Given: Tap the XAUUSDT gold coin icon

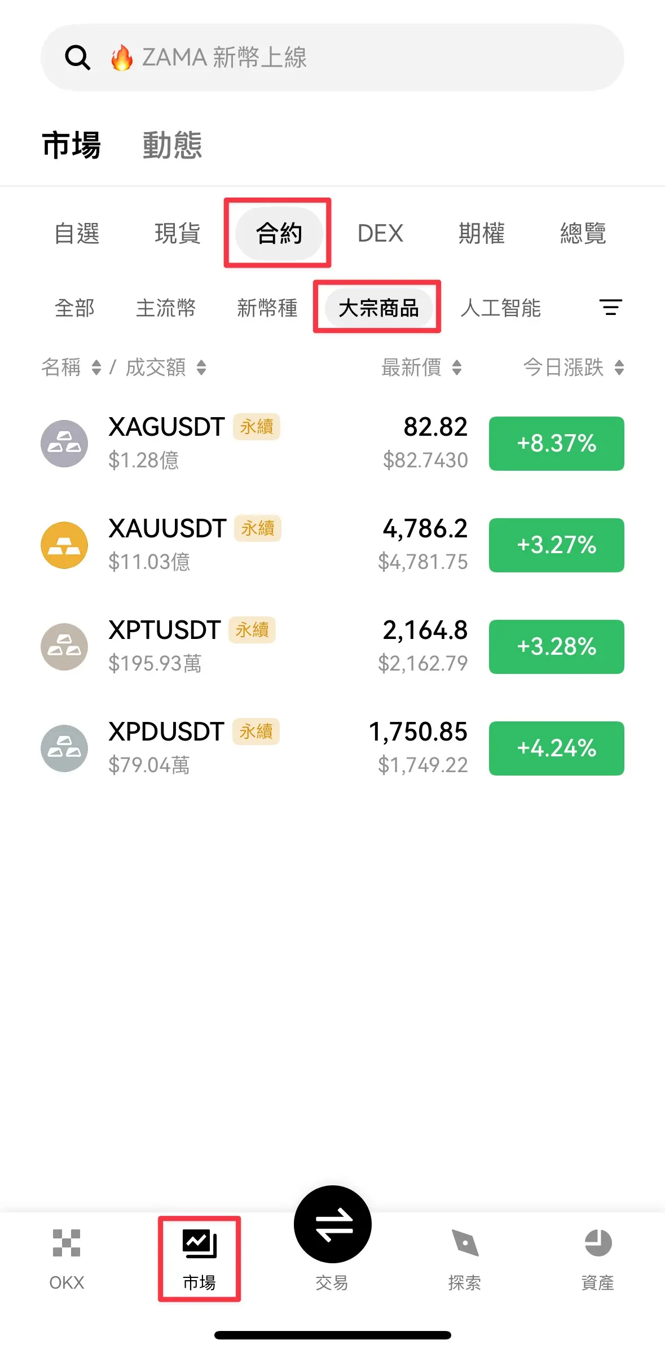Looking at the screenshot, I should (64, 545).
